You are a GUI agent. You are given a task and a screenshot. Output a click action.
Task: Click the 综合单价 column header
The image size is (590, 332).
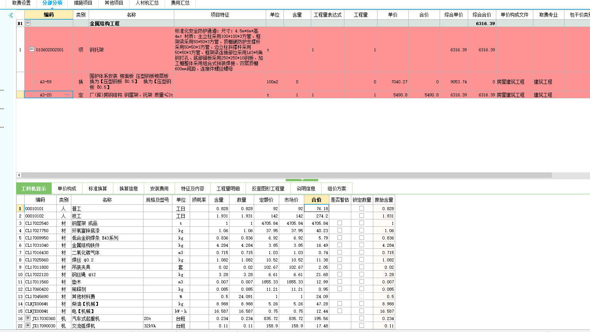pos(454,15)
